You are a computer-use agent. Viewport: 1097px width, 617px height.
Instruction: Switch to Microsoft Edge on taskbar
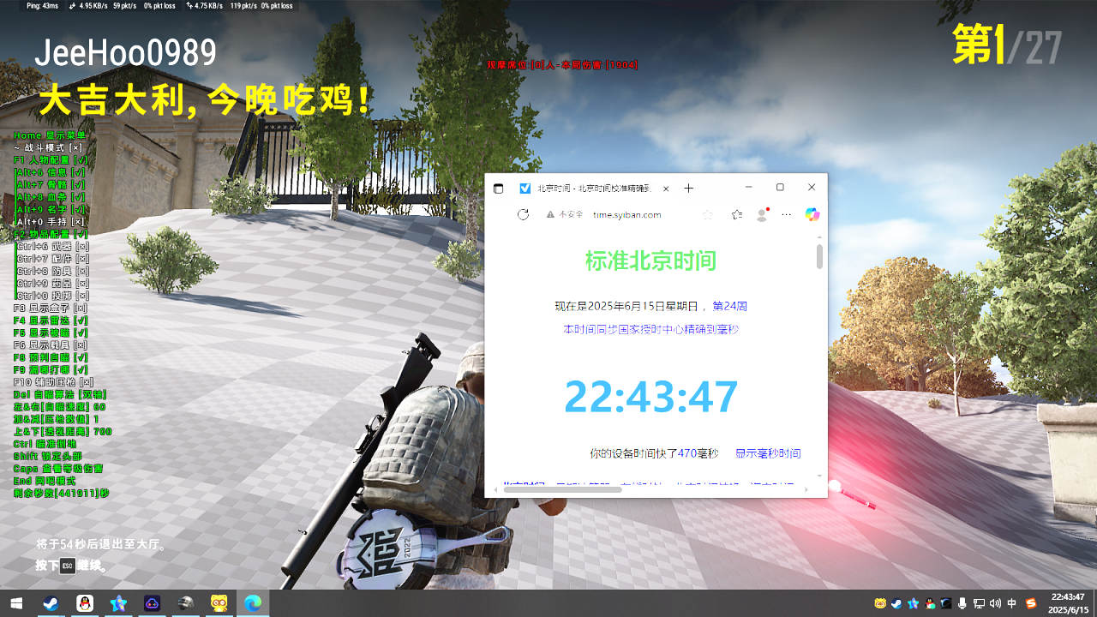[253, 603]
